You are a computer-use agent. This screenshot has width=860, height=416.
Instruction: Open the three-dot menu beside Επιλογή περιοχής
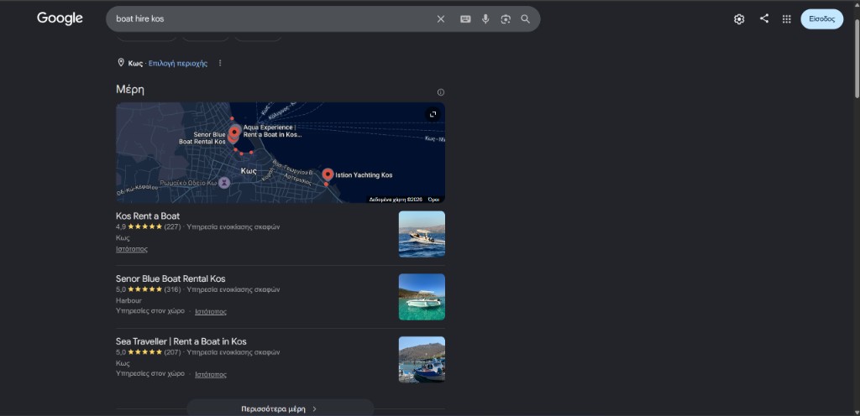[x=220, y=63]
